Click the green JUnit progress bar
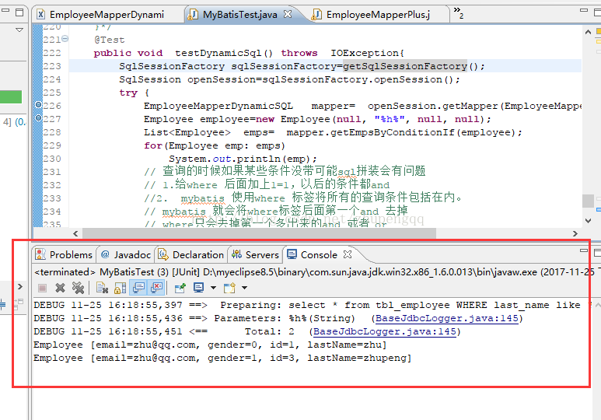601x420 pixels. pyautogui.click(x=11, y=96)
